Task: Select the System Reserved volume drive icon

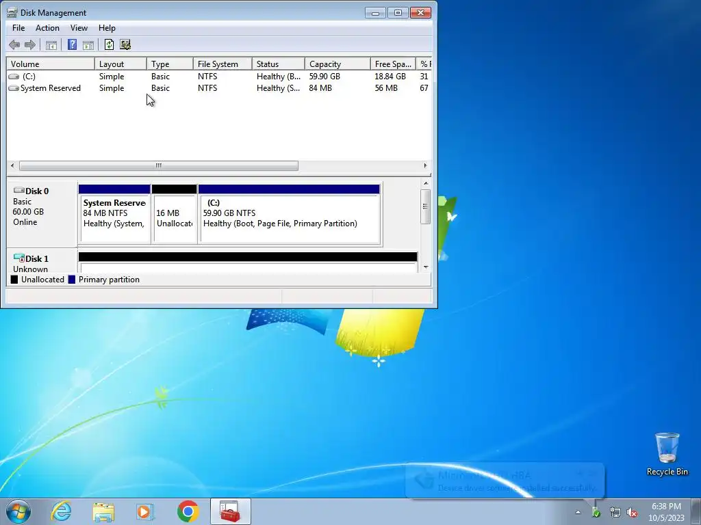Action: pyautogui.click(x=14, y=88)
